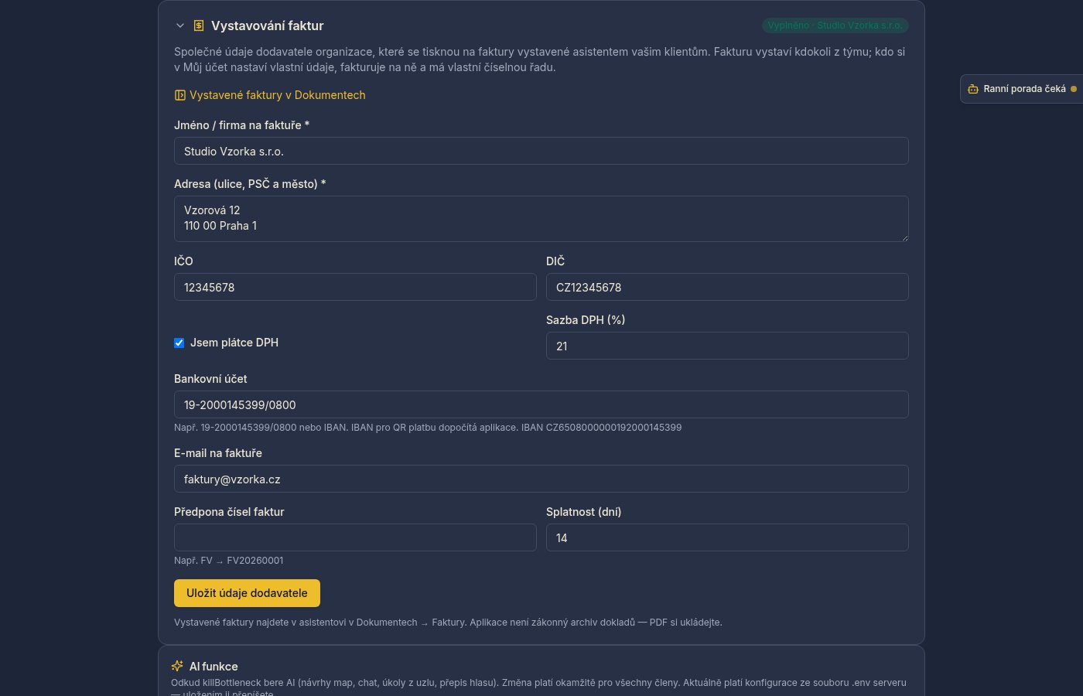Click the Vystavování faktur heading text

268,26
